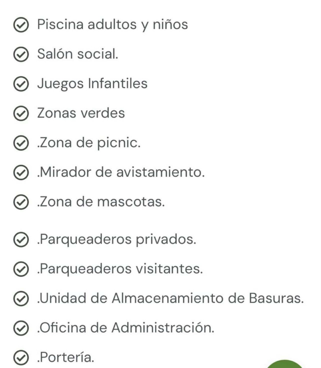Click the check icon beside Piscina adultos y niños
Image resolution: width=321 pixels, height=368 pixels.
pos(21,25)
